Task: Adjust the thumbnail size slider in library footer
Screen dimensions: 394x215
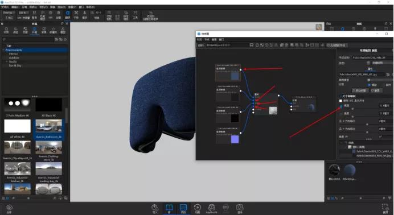Action: [x=28, y=198]
